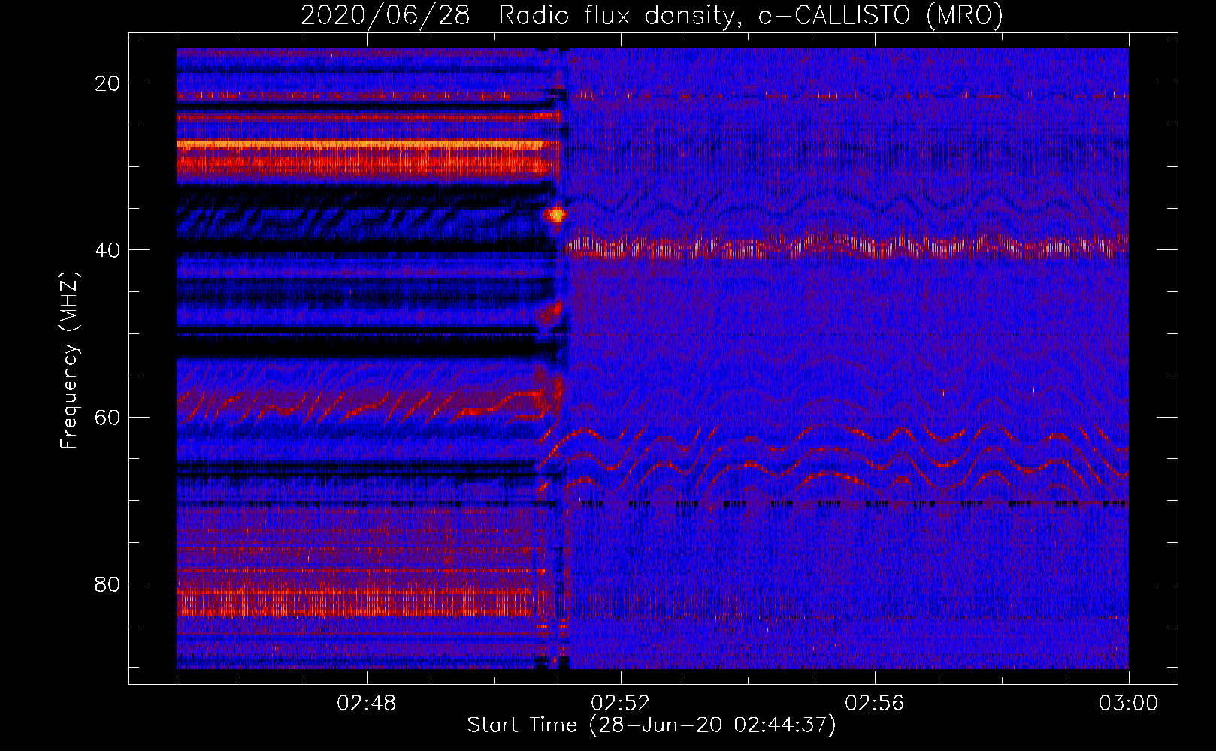
Task: Click the 80 MHz frequency tick label
Action: pos(108,584)
